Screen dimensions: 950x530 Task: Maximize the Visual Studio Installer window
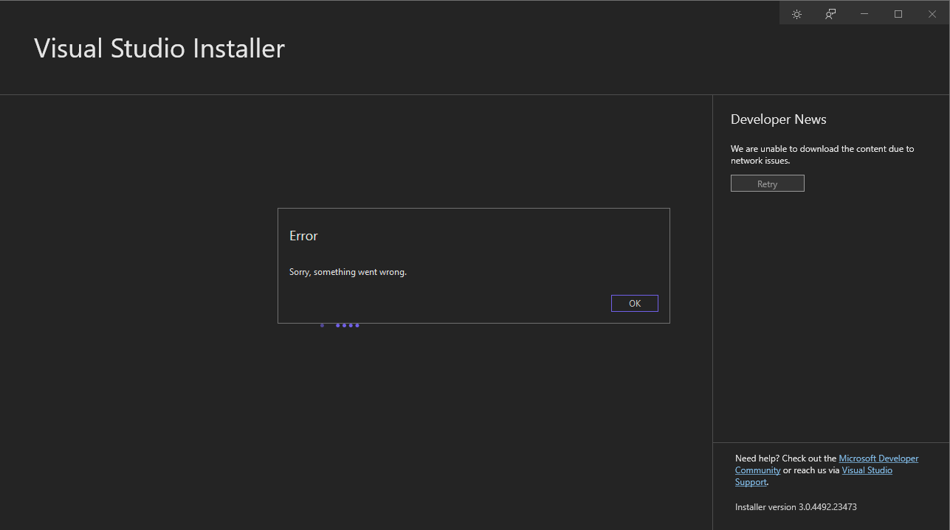tap(898, 14)
